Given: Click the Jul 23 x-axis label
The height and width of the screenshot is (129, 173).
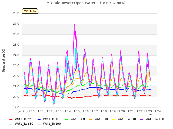Looking at the screenshot, I should coord(148,111).
